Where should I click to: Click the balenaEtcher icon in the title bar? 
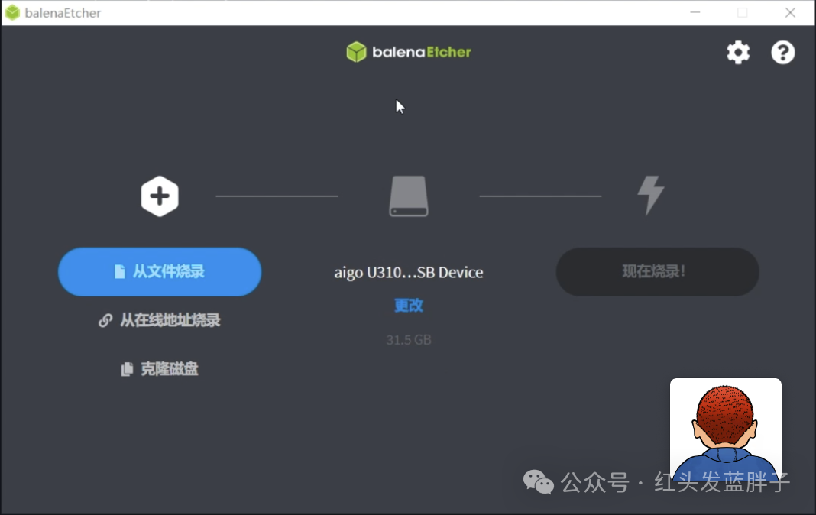click(x=11, y=12)
